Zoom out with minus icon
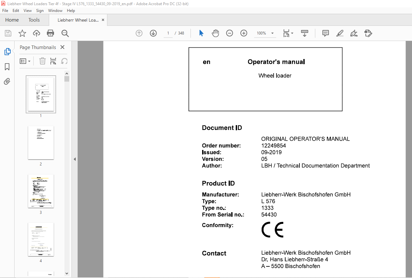The height and width of the screenshot is (278, 412). tap(230, 33)
